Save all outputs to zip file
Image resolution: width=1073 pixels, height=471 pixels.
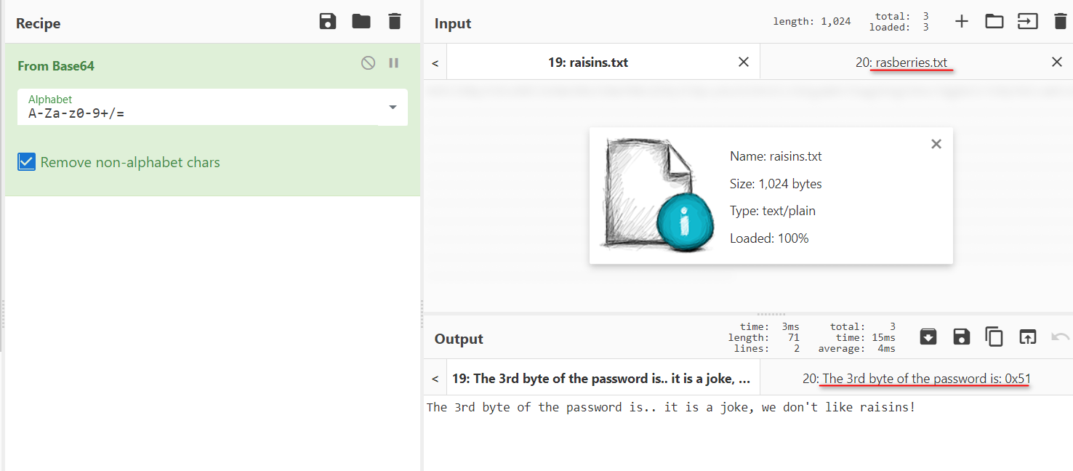[928, 337]
